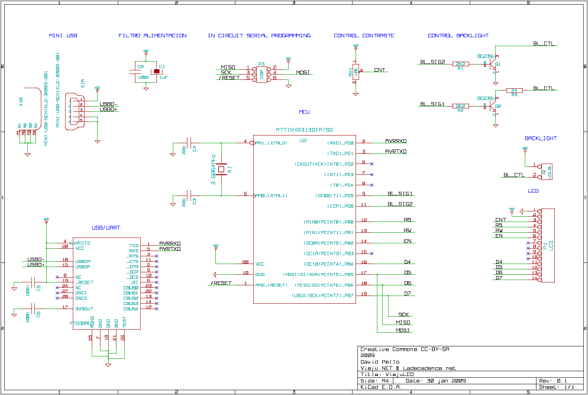Click "D7" net label on MCU pin 19
The width and height of the screenshot is (588, 395).
408,293
